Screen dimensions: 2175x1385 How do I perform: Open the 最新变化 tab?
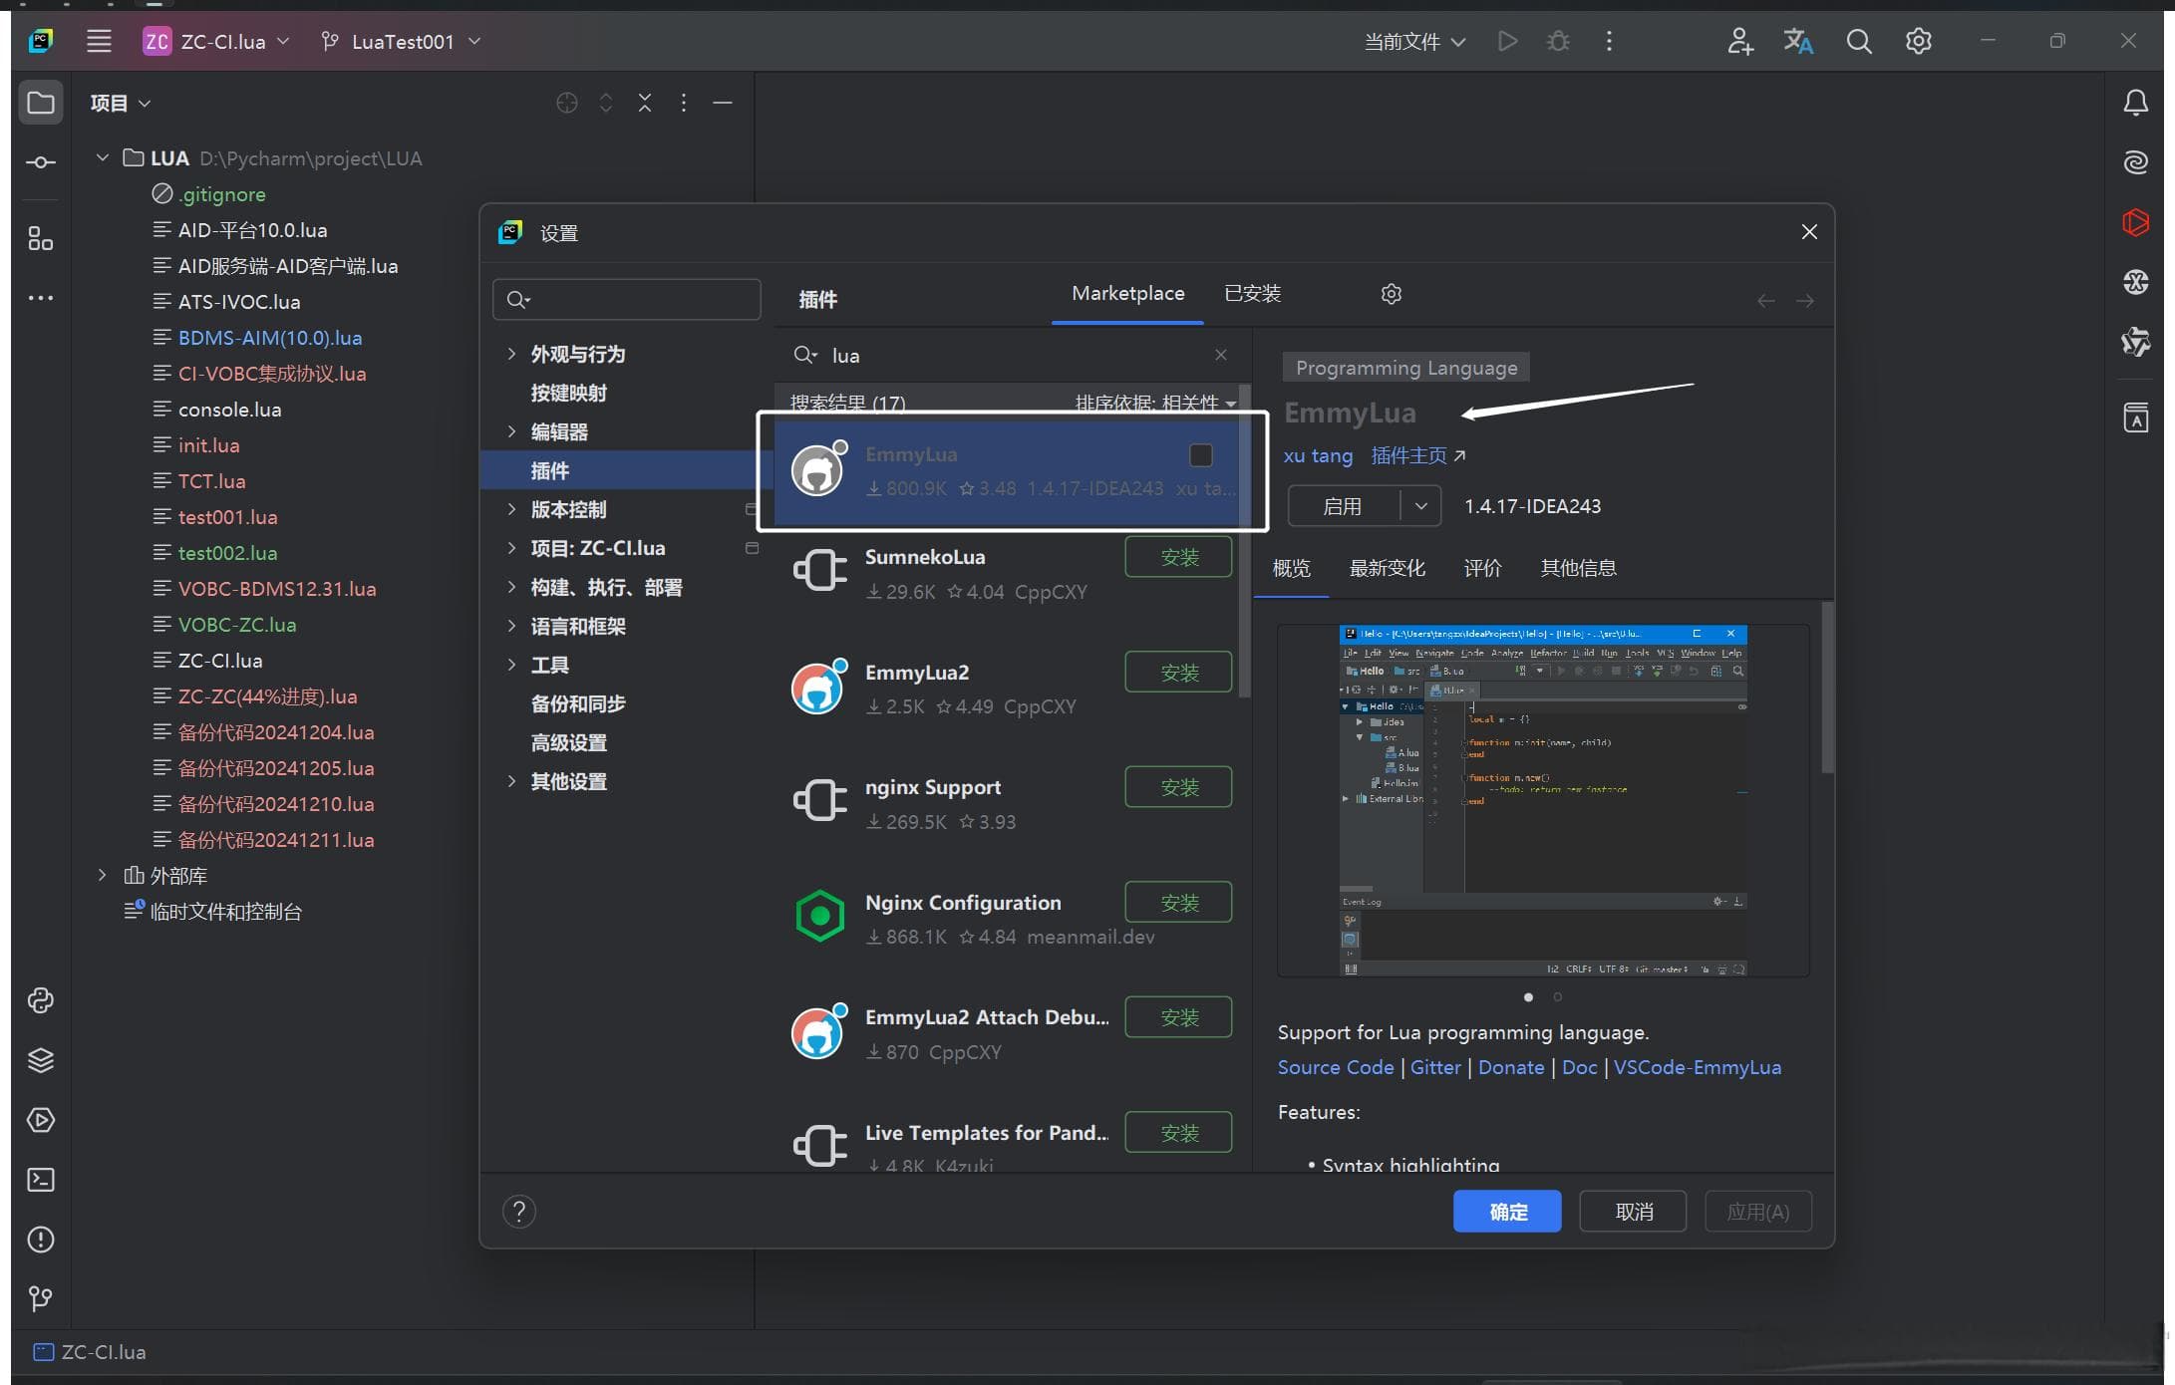coord(1387,568)
